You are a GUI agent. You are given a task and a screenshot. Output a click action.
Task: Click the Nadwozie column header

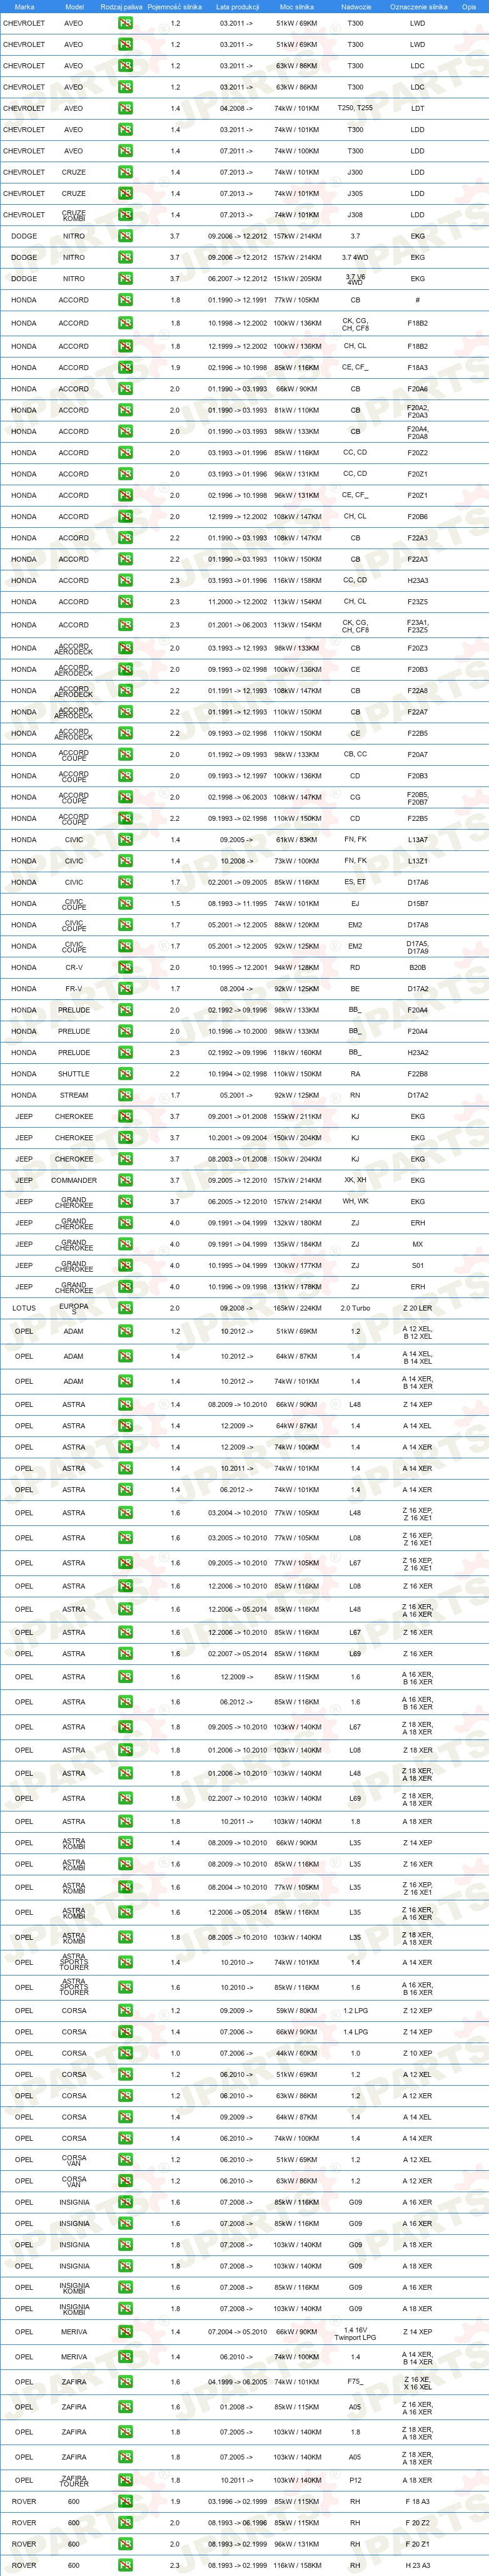[355, 7]
